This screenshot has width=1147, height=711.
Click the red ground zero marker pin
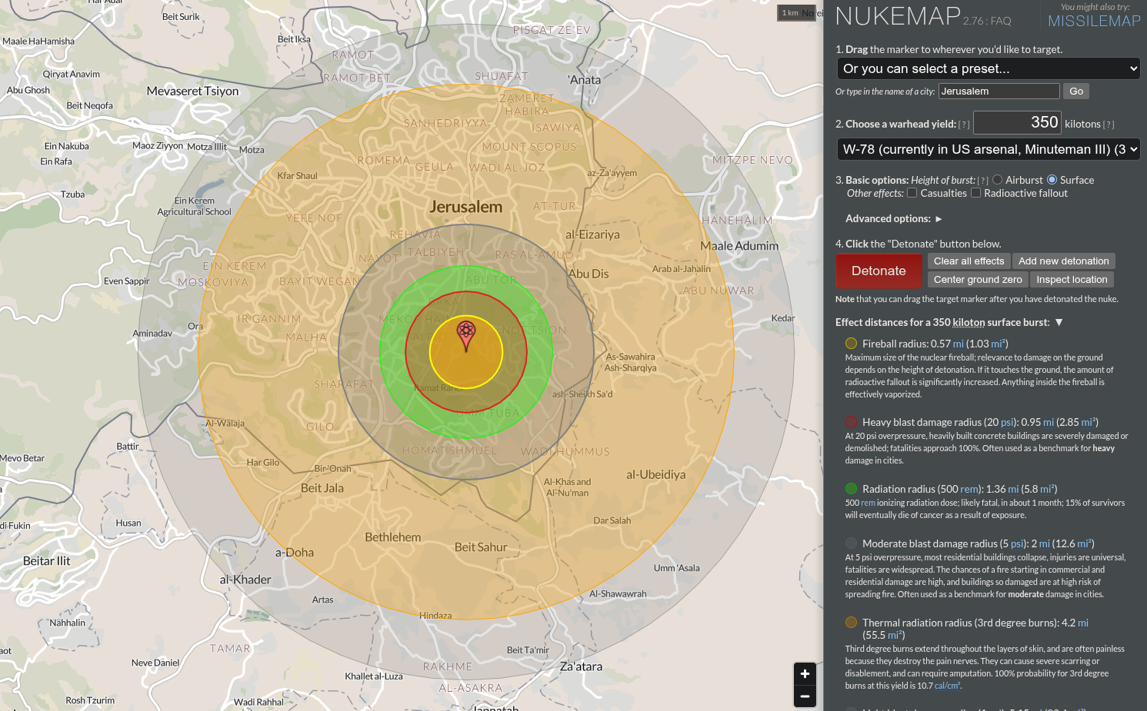click(x=466, y=336)
